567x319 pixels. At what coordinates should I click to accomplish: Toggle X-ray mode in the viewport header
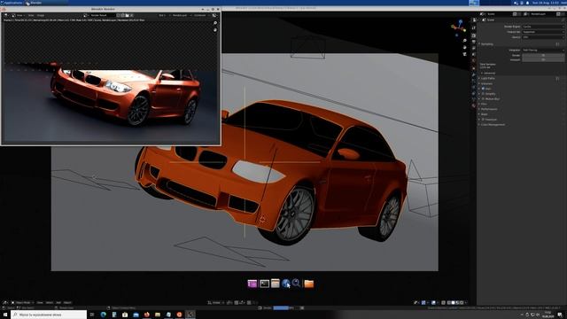(443, 302)
